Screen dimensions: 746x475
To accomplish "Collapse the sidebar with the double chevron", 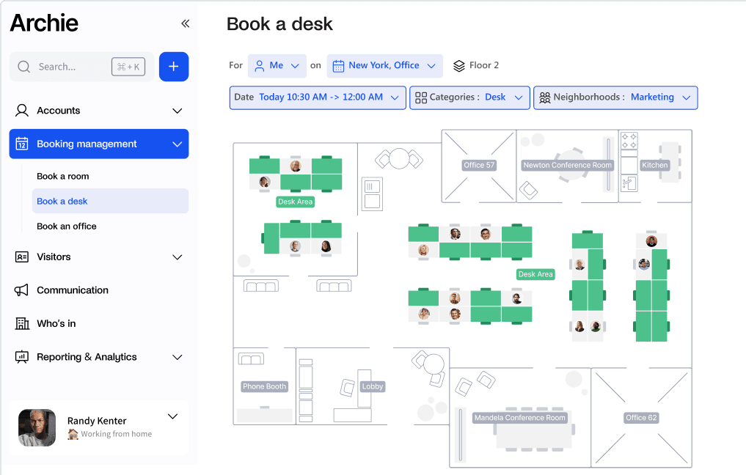I will 185,23.
